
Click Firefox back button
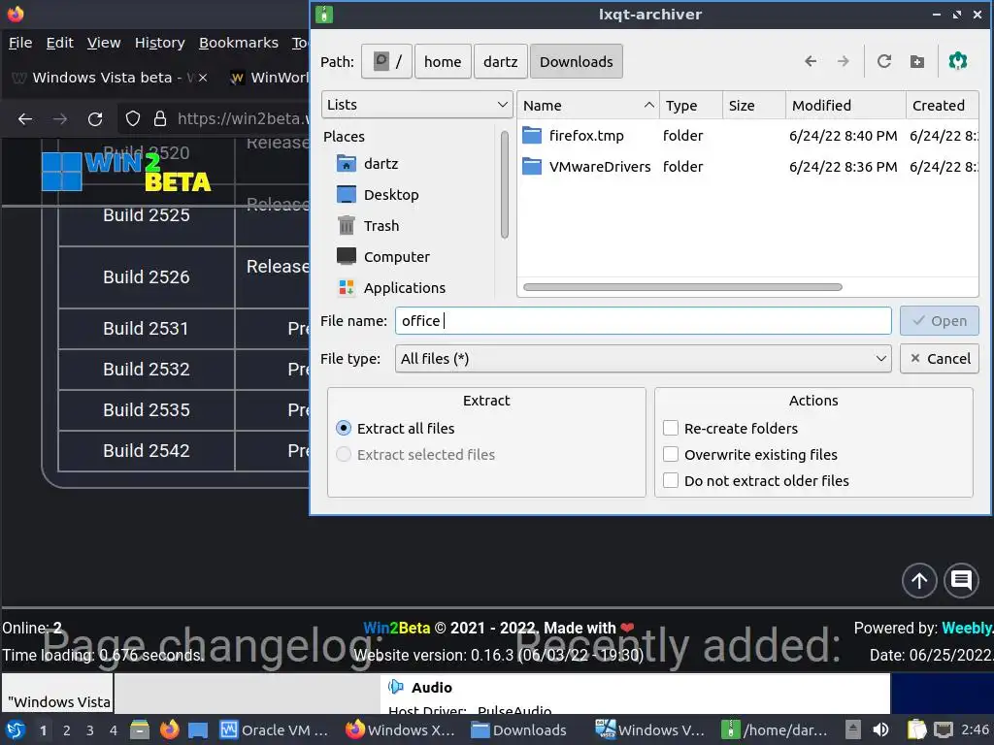click(x=25, y=118)
